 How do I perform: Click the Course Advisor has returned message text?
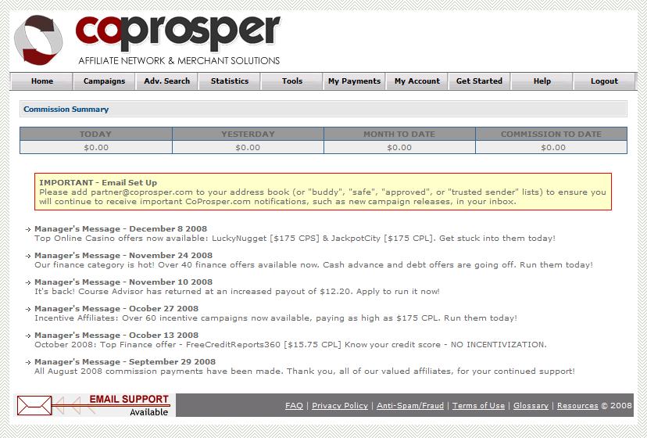238,291
